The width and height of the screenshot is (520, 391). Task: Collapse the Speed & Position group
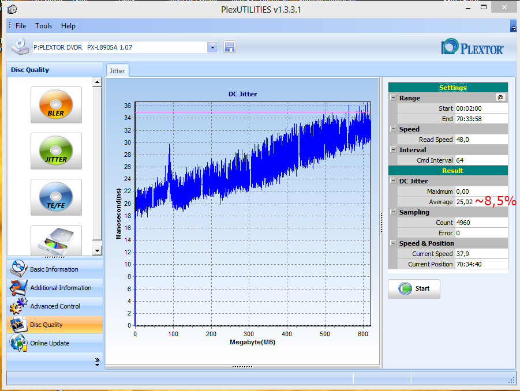pyautogui.click(x=393, y=243)
